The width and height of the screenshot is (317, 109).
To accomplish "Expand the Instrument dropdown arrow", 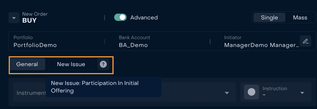I will point(227,93).
